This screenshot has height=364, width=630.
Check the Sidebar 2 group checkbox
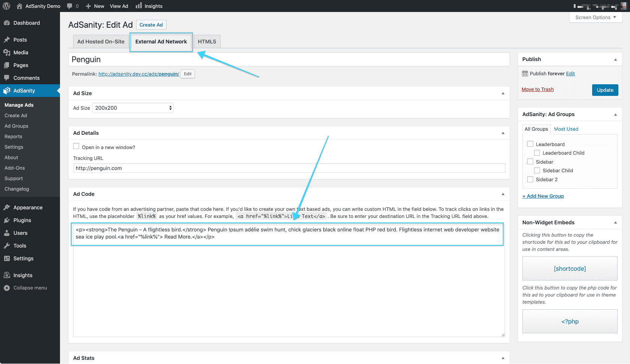coord(530,179)
